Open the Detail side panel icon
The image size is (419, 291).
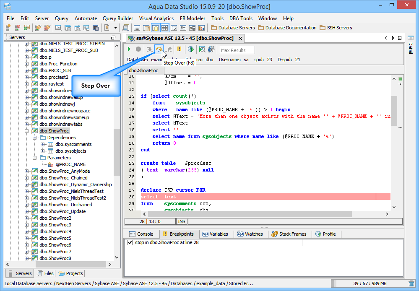point(410,38)
